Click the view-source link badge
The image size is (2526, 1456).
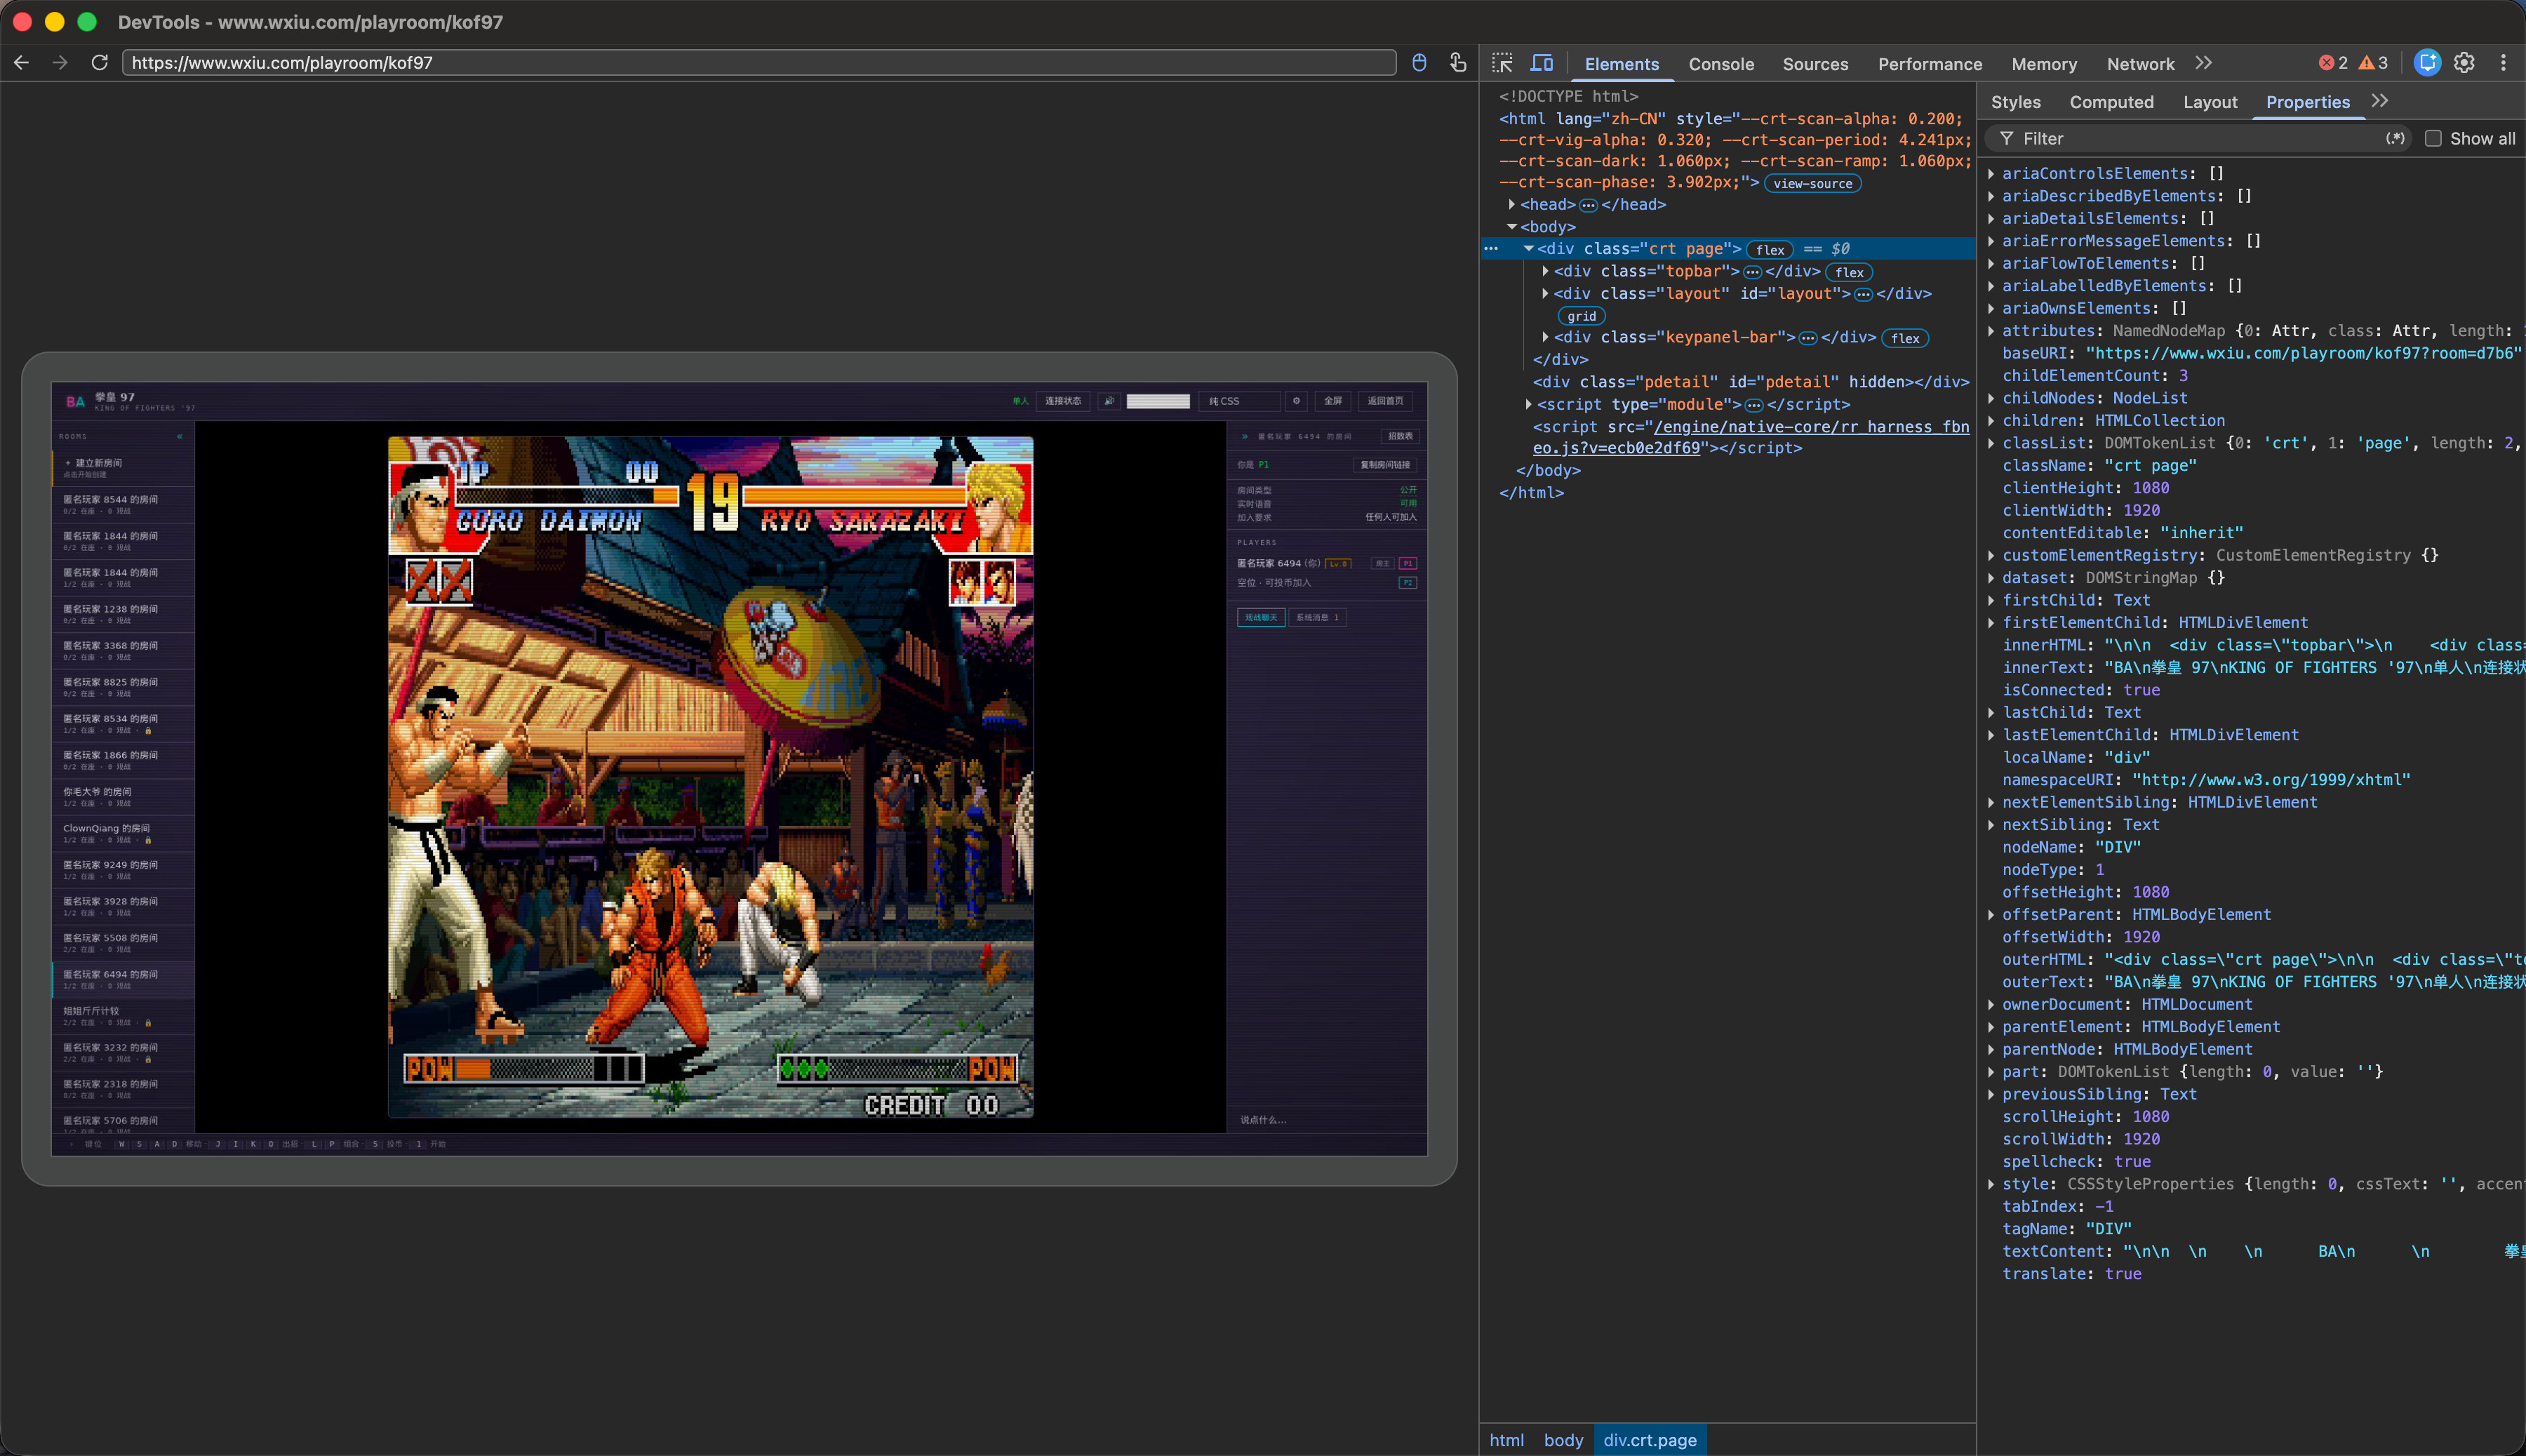coord(1812,184)
